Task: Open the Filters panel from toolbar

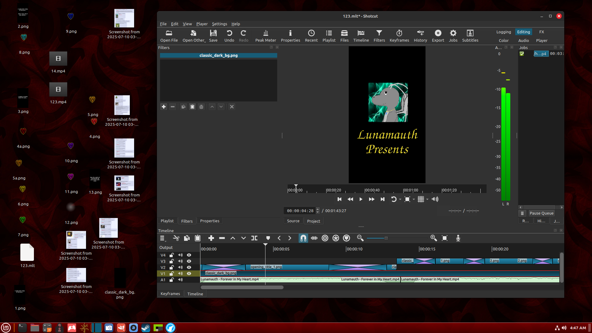Action: click(x=379, y=36)
